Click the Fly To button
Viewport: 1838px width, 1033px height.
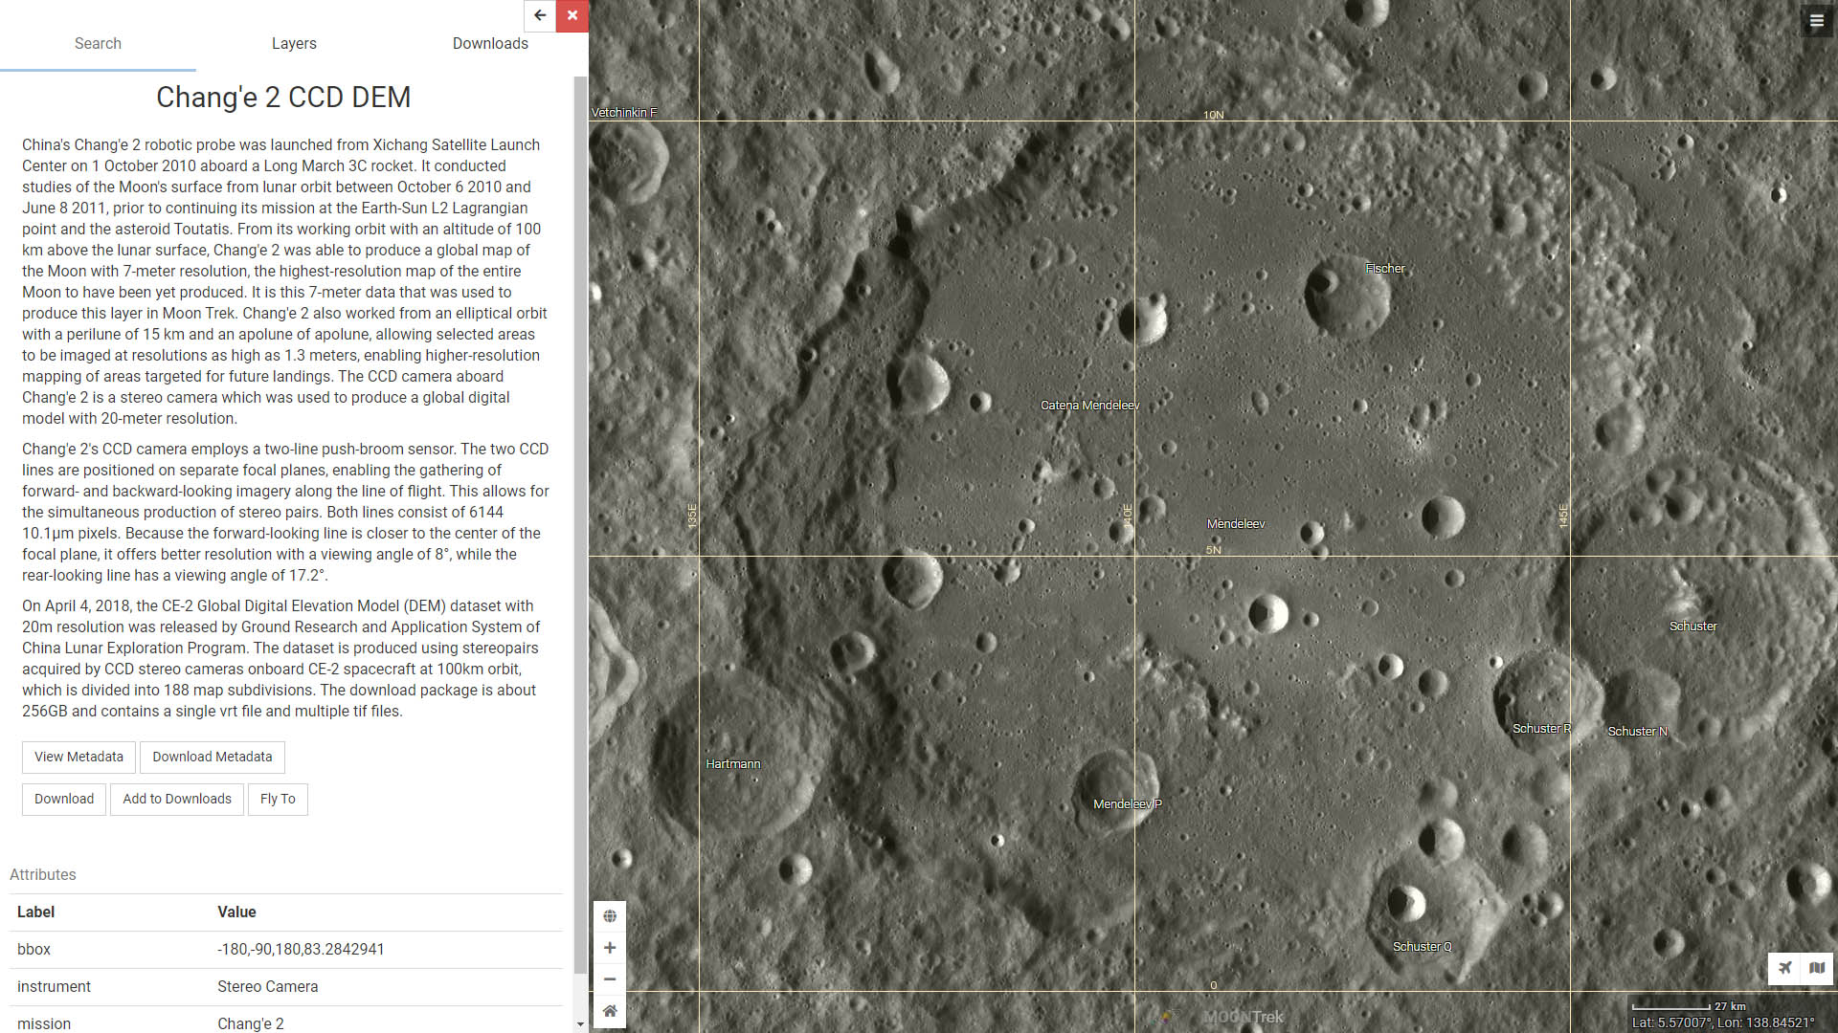pyautogui.click(x=278, y=800)
